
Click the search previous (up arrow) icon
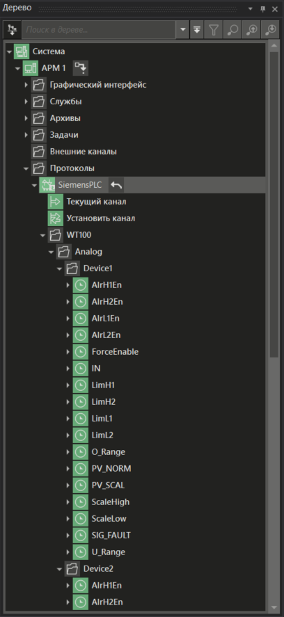251,31
